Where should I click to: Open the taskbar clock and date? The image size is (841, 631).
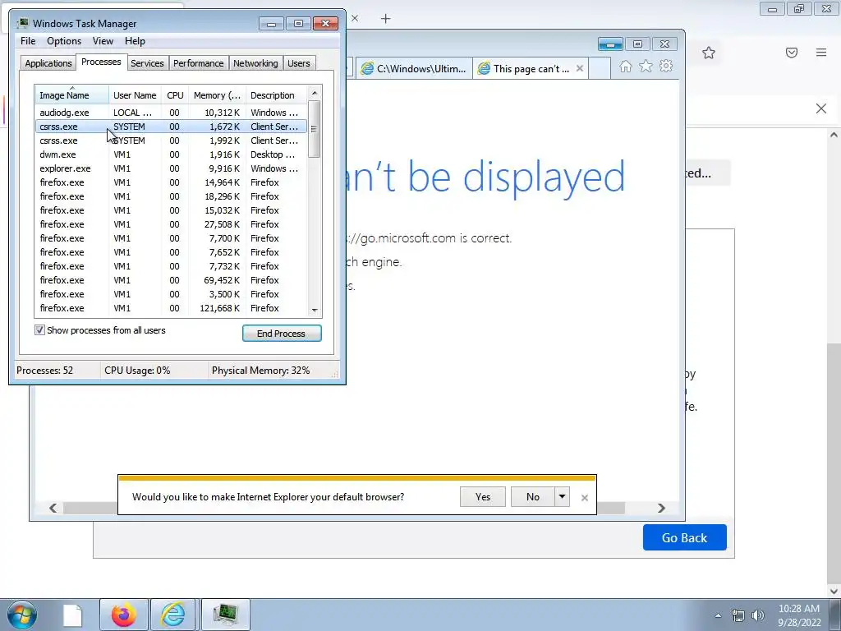[x=799, y=615]
